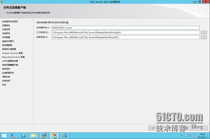Open the 服务器配置 step
The image size is (210, 139).
[x=7, y=45]
